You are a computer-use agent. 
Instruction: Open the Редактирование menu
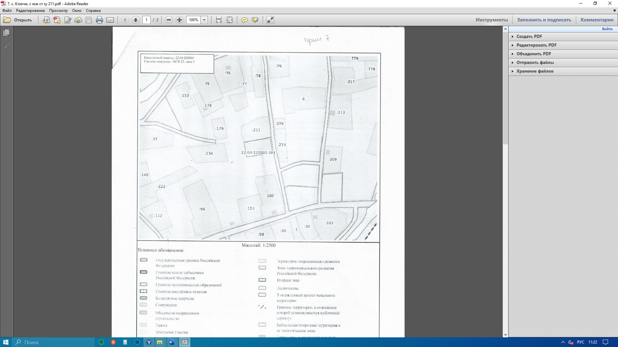click(x=30, y=10)
